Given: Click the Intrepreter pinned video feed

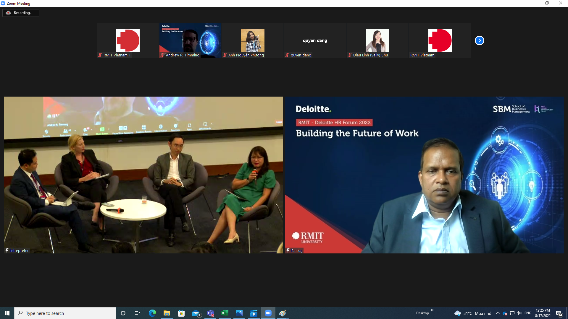Looking at the screenshot, I should click(143, 175).
